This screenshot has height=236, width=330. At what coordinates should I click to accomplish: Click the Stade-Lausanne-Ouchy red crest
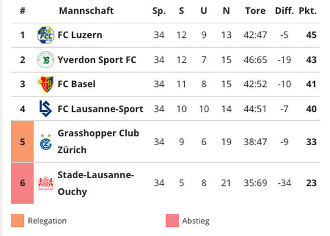pos(46,183)
